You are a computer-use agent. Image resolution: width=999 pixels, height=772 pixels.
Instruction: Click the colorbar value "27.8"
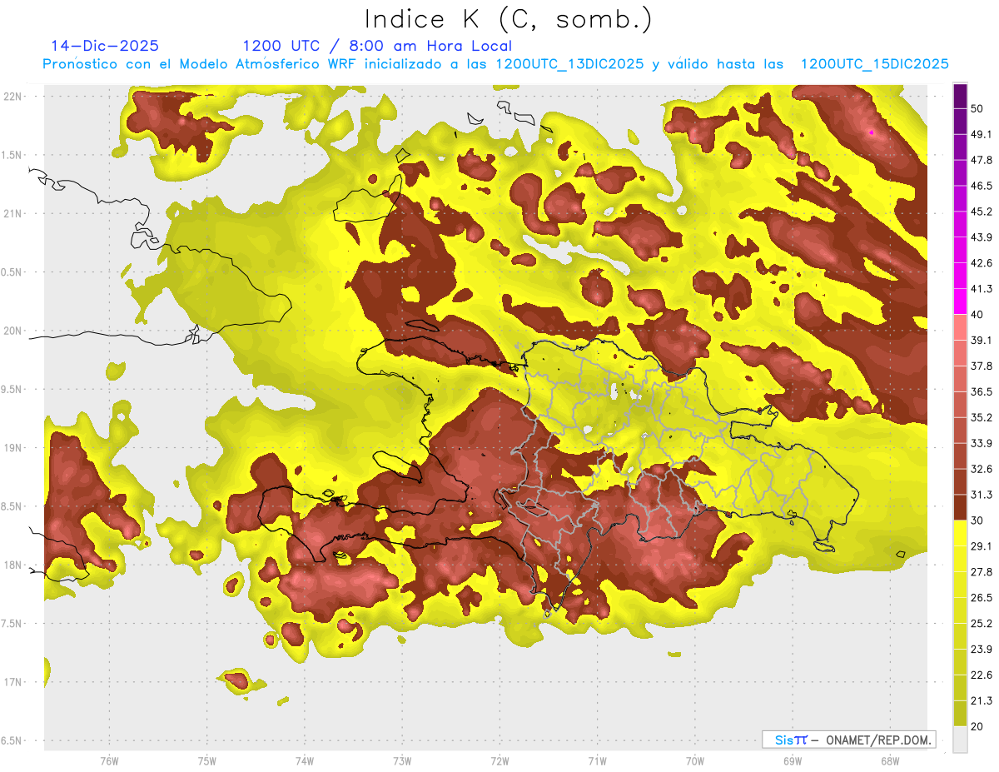point(982,572)
